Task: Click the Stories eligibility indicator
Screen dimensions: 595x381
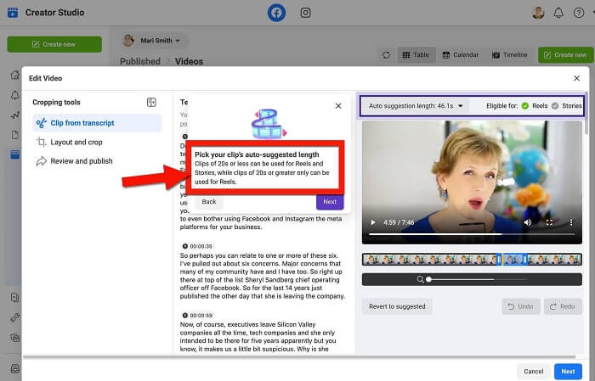Action: [567, 106]
